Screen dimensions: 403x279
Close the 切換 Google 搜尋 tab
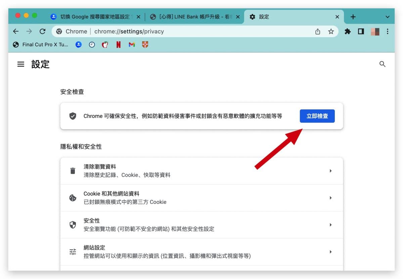click(138, 17)
